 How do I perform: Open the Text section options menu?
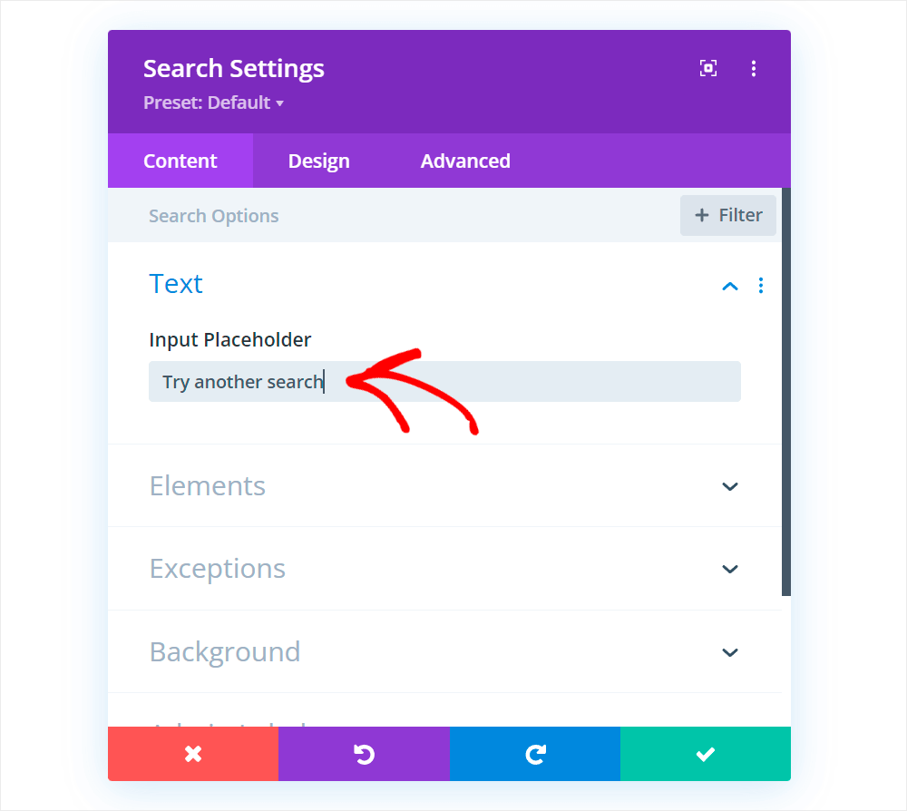click(x=761, y=285)
